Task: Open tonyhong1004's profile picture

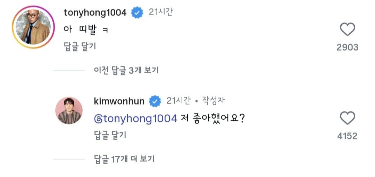Action: (x=33, y=27)
